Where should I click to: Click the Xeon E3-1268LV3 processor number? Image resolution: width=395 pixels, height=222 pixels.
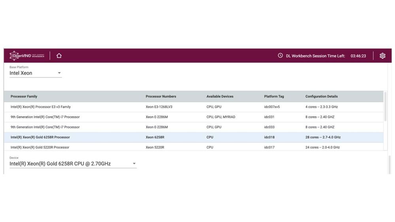click(x=159, y=107)
